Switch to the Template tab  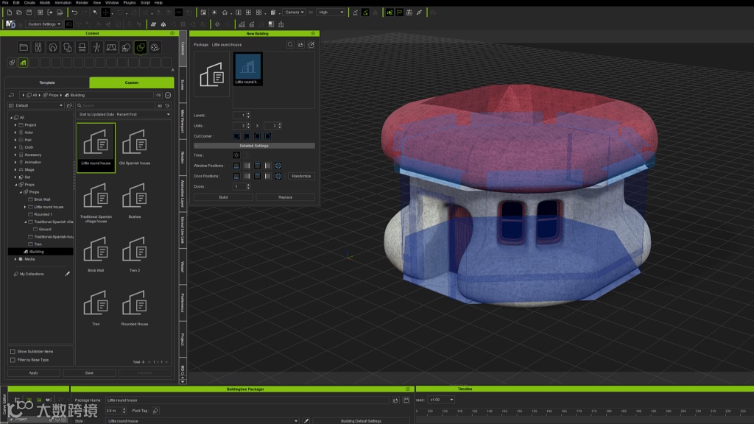[47, 82]
